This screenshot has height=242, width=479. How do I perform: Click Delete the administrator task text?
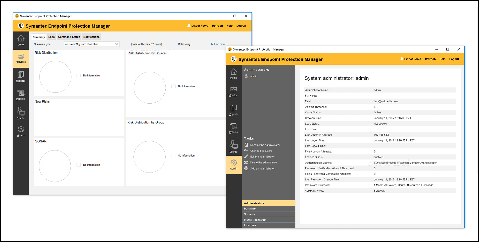tap(264, 163)
